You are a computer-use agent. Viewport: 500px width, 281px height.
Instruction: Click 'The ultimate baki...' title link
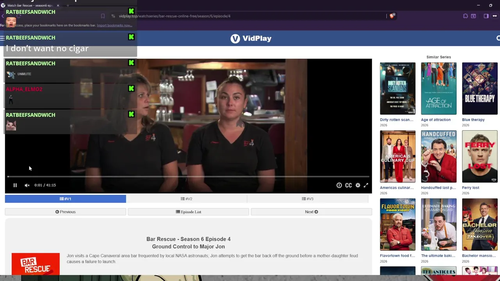[x=438, y=256]
